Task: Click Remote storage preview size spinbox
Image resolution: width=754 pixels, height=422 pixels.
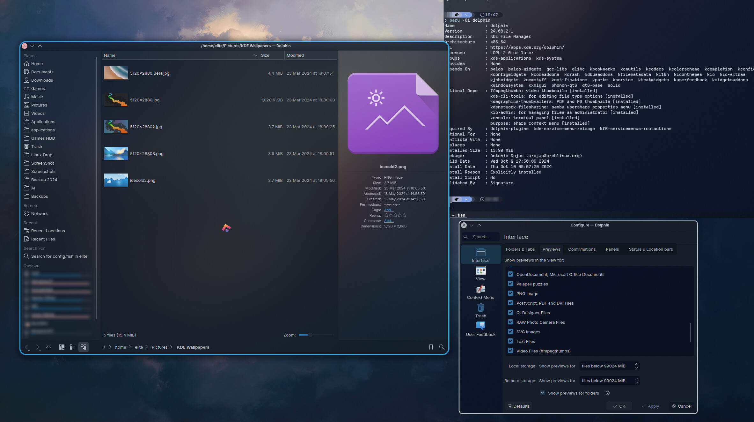Action: [609, 381]
